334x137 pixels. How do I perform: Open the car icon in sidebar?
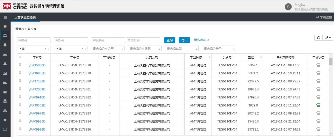[x=5, y=54]
